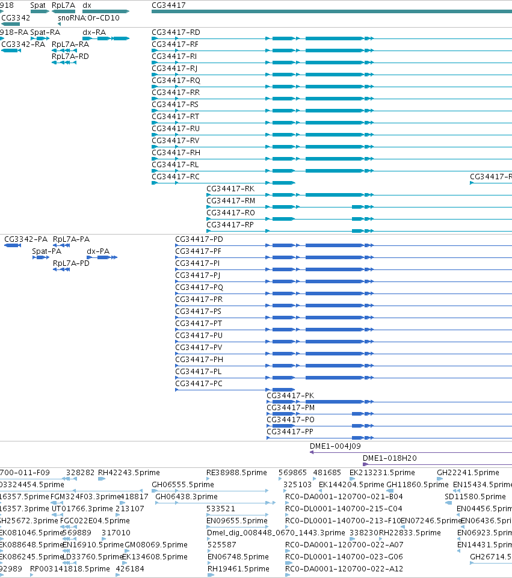Select transcript CG34417-RV
The width and height of the screenshot is (512, 578).
point(176,141)
